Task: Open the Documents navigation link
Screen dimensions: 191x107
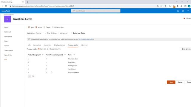Action: pyautogui.click(x=8, y=37)
